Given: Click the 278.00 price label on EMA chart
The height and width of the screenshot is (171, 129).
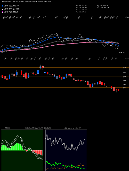Looking at the screenshot, I should 122,53.
